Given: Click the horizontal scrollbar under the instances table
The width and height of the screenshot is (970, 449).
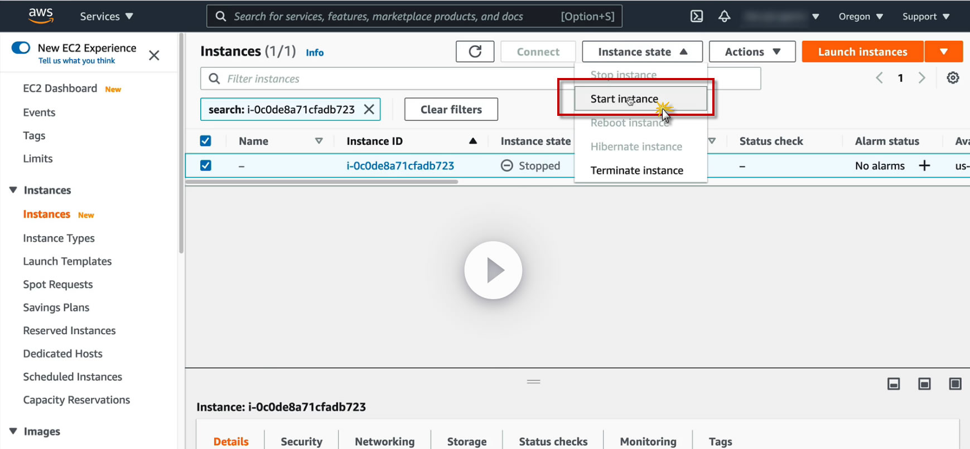Looking at the screenshot, I should [x=322, y=182].
